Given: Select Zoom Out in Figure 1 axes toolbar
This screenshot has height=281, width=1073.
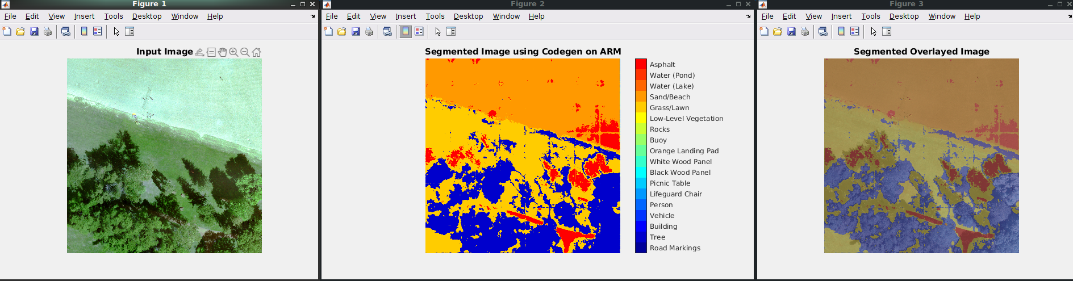Looking at the screenshot, I should click(245, 52).
